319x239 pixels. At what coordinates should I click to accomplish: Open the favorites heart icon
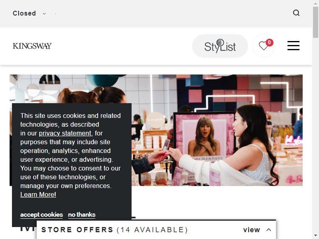click(x=264, y=45)
